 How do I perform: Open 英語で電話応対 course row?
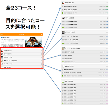(85, 55)
